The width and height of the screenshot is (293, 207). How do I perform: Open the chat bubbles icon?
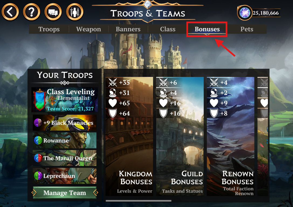click(53, 12)
